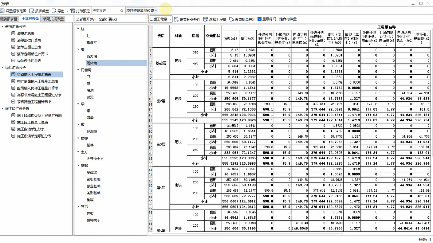Click report icon beside 清单汇总表
The image size is (433, 243).
[13, 33]
